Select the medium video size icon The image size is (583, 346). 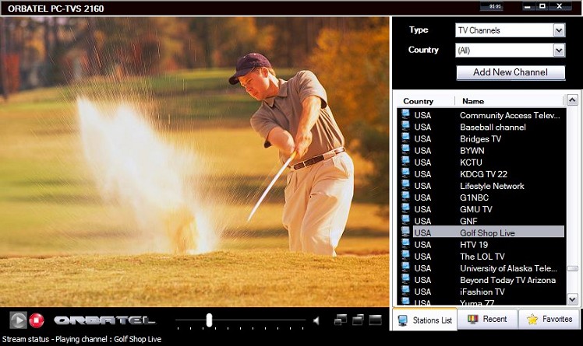click(358, 320)
